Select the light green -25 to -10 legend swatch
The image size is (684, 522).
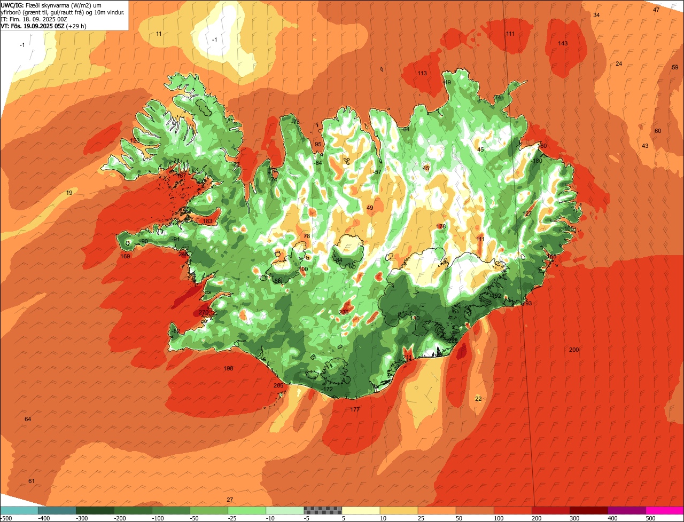(x=247, y=510)
